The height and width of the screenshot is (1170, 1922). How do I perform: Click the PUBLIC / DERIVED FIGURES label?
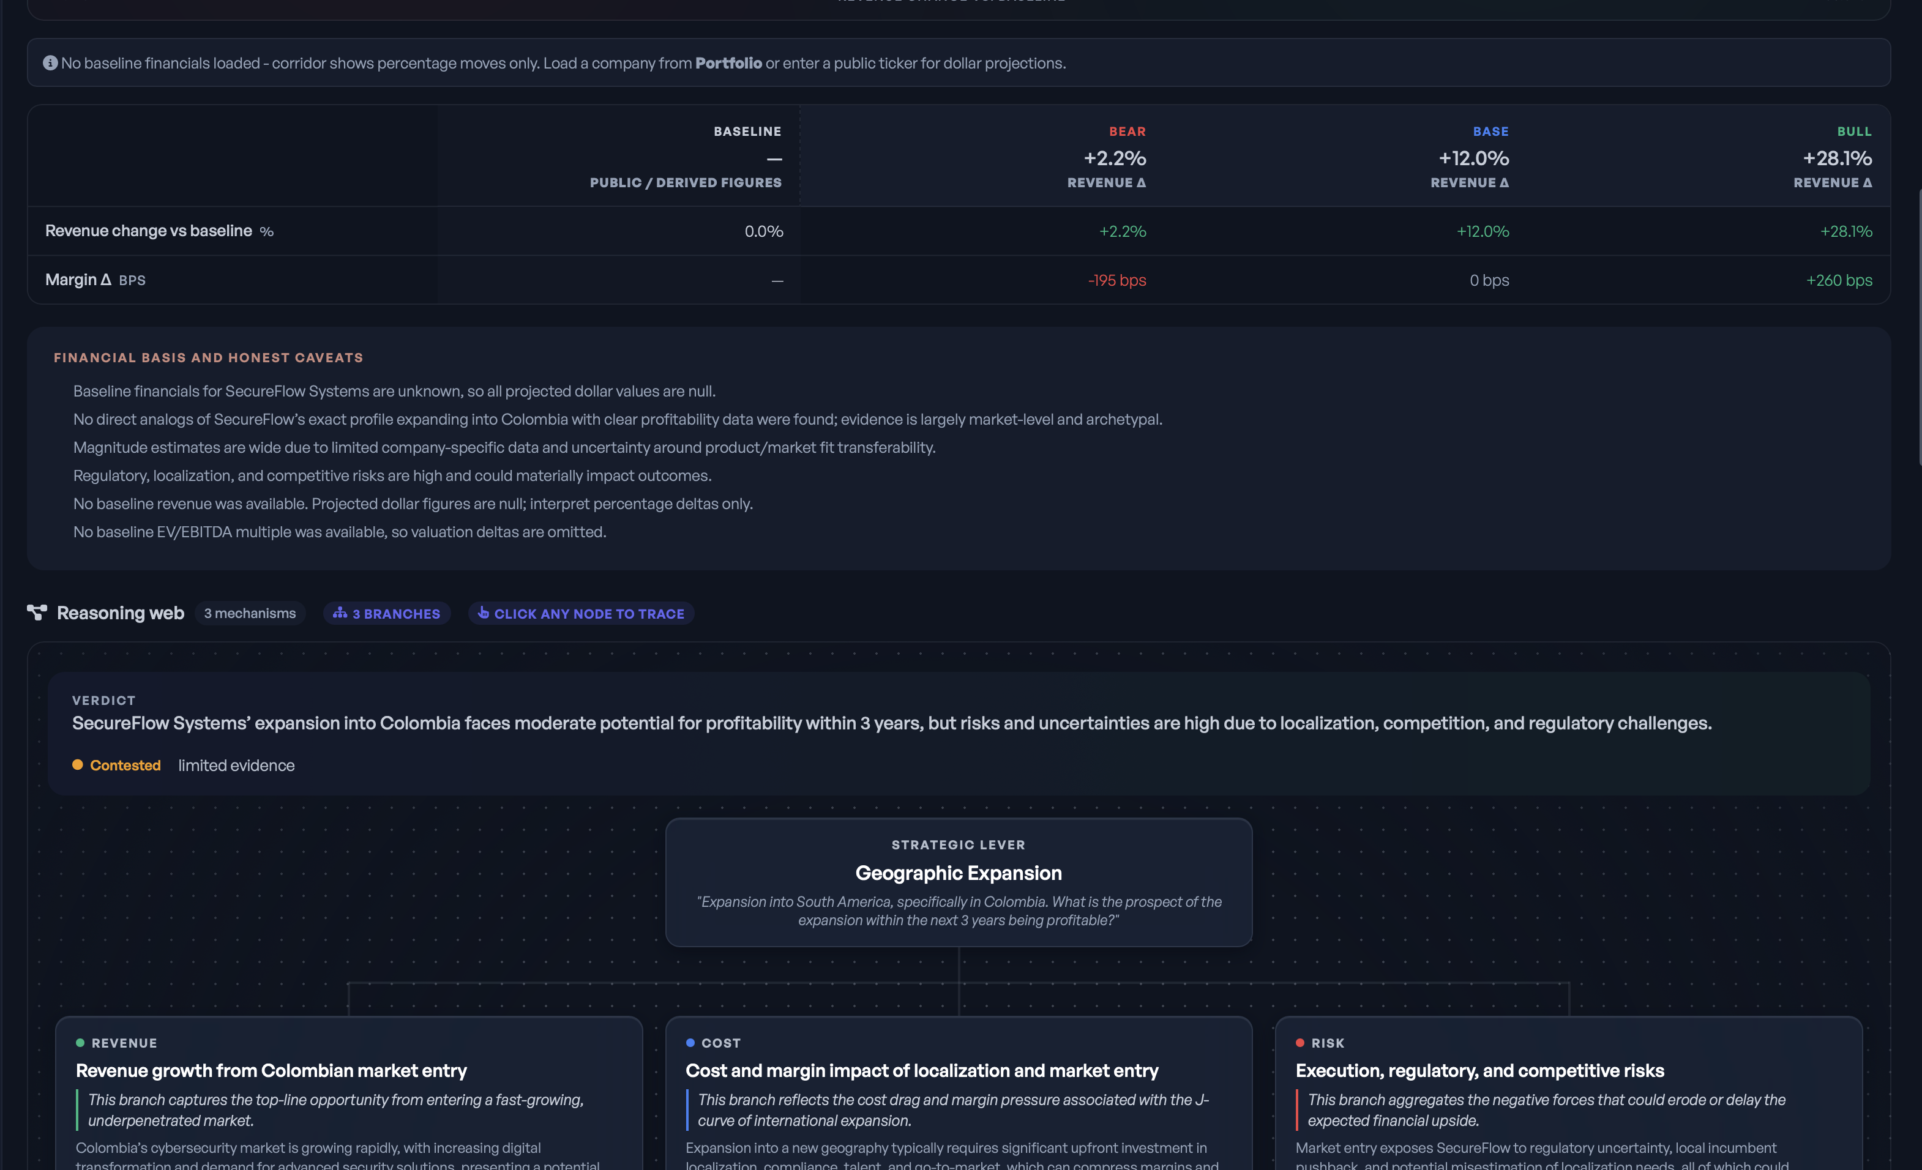[685, 182]
